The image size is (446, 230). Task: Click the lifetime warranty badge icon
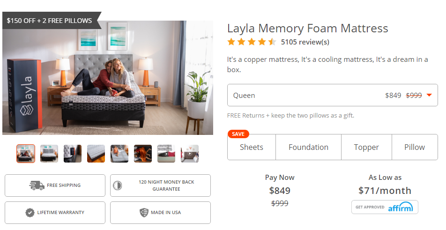click(30, 213)
